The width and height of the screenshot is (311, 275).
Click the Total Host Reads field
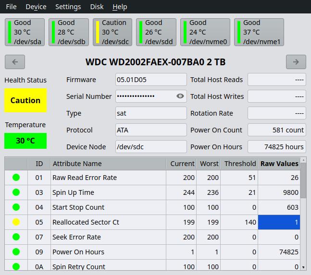[x=277, y=80]
